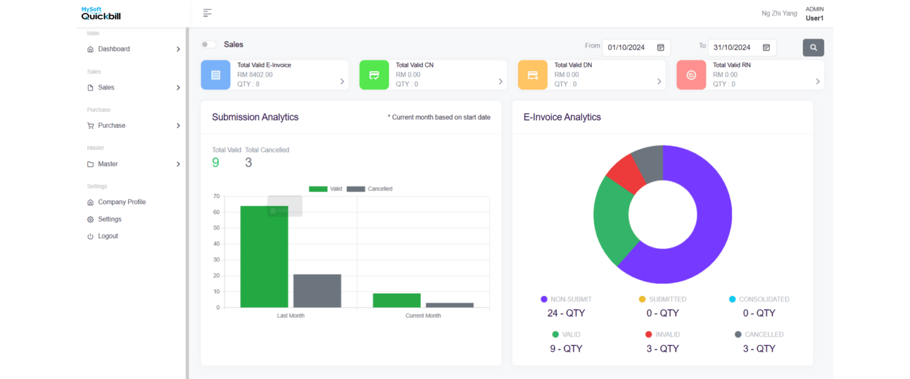
Task: Open the From date calendar icon
Action: 661,47
